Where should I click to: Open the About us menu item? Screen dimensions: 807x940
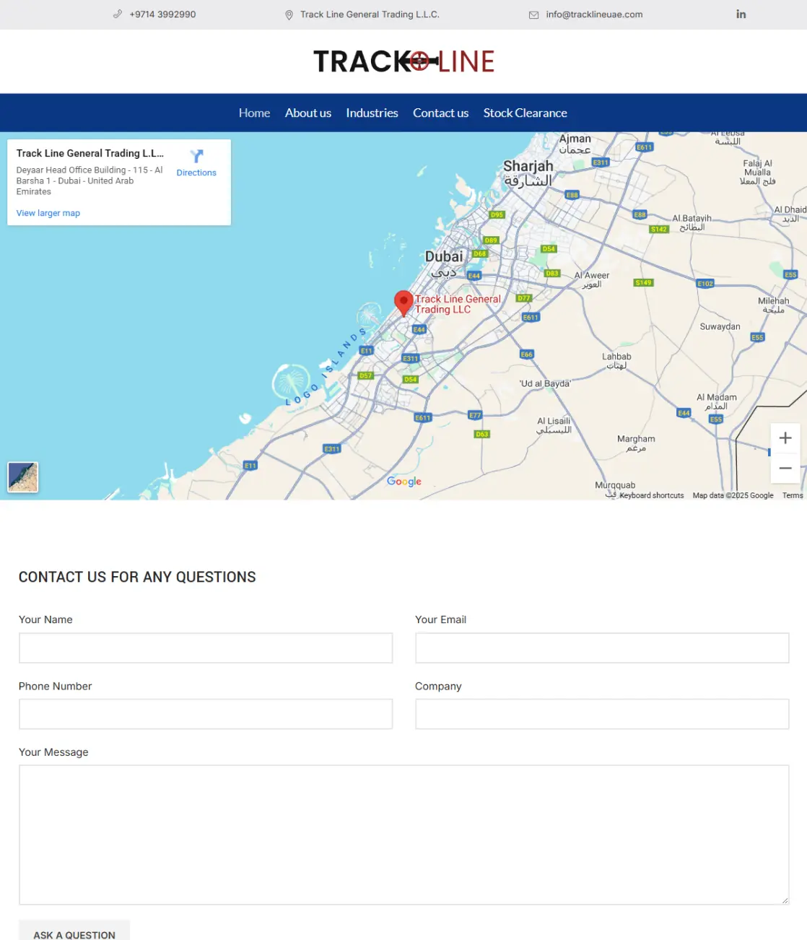click(308, 113)
